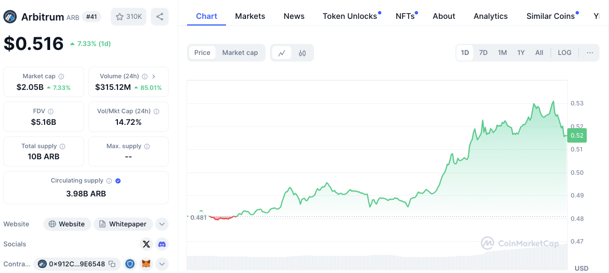The height and width of the screenshot is (273, 609).
Task: Click the USD currency label under chart axis
Action: pyautogui.click(x=581, y=269)
